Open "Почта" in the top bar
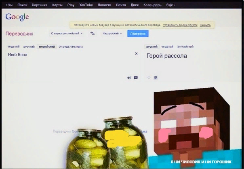The width and height of the screenshot is (244, 169). (x=121, y=5)
